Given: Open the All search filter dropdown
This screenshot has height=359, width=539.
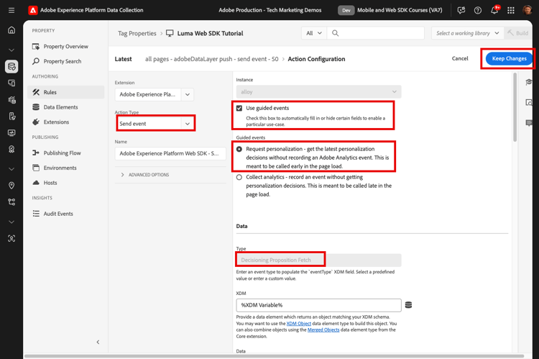Looking at the screenshot, I should click(314, 33).
